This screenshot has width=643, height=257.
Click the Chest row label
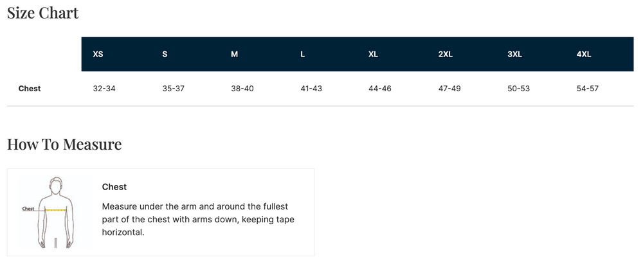point(30,89)
